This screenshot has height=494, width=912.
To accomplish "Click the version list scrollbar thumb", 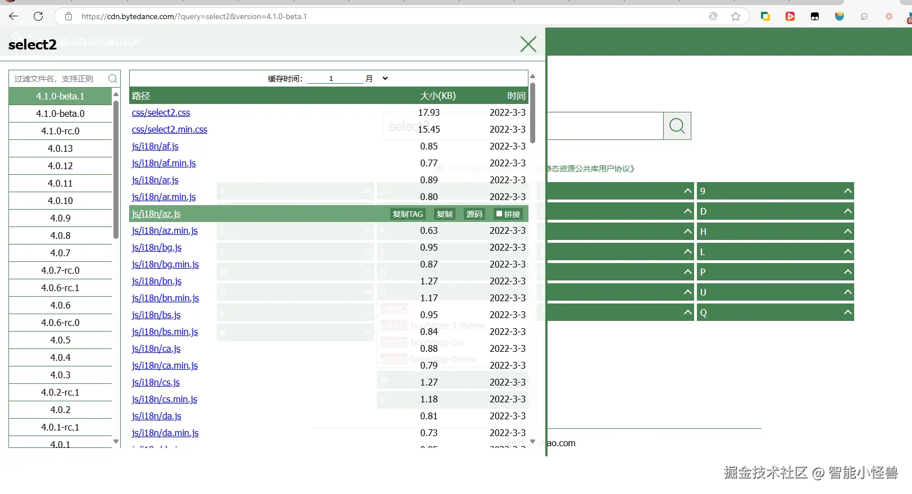I will point(116,169).
